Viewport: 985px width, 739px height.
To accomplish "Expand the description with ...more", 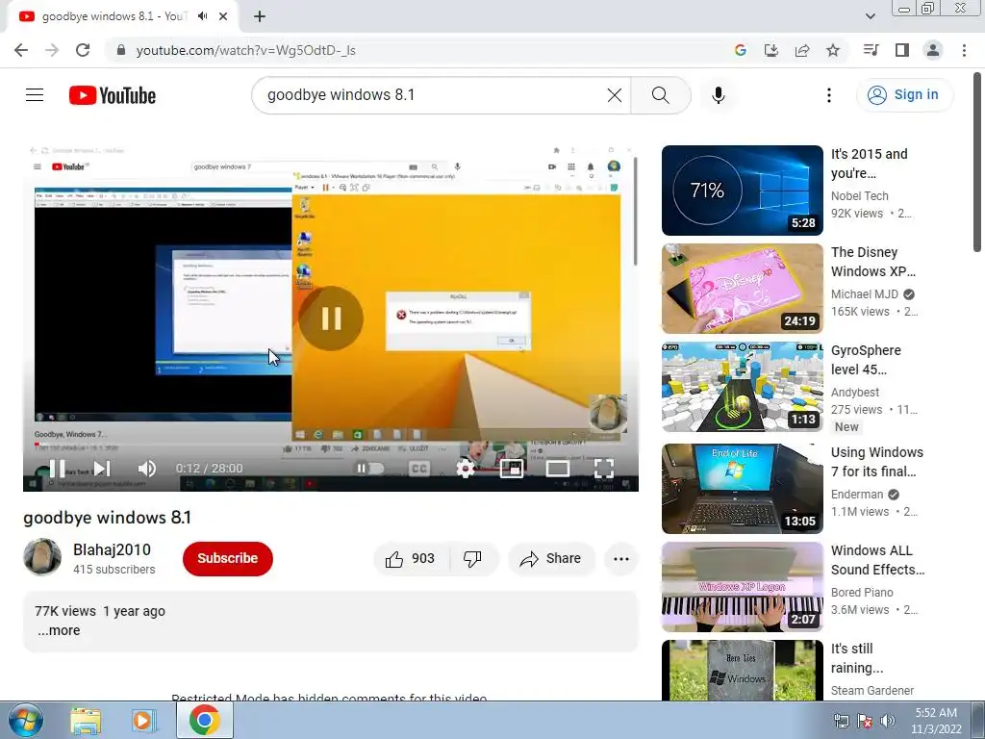I will pos(59,630).
